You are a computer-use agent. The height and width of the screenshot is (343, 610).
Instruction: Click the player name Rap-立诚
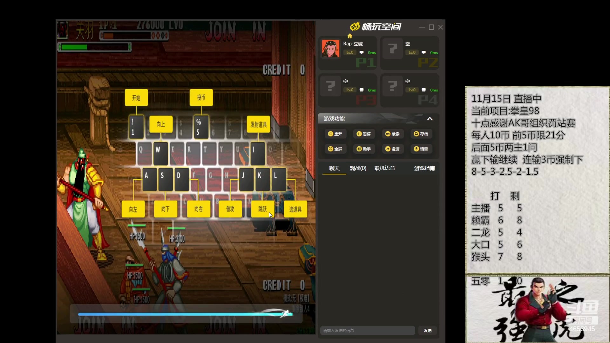353,44
